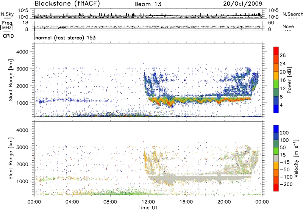Click the Power [dB] colorbar label
Viewport: 303px width, 210px height.
tap(289, 80)
